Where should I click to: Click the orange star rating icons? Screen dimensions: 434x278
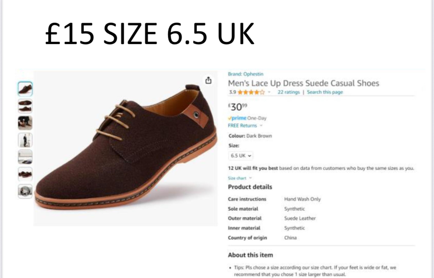[x=251, y=92]
